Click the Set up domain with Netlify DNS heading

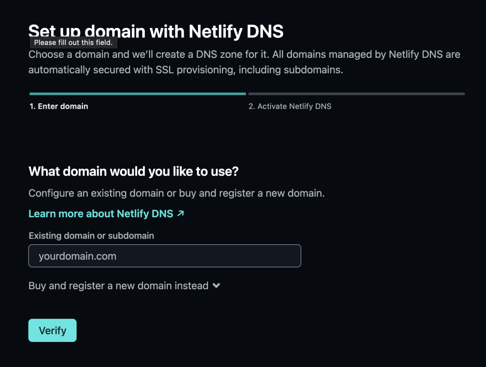(156, 30)
